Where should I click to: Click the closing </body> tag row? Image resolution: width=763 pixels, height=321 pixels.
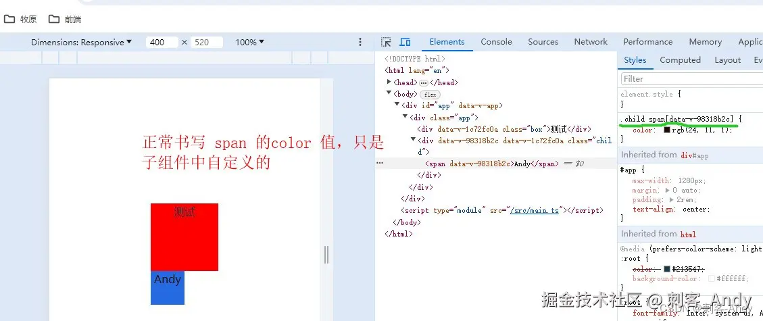click(x=407, y=222)
